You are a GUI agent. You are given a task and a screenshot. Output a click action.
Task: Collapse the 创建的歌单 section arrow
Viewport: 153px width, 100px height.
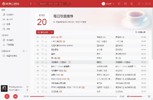(27, 51)
